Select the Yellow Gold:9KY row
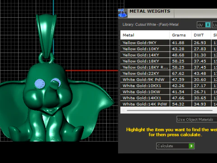 pyautogui.click(x=169, y=43)
